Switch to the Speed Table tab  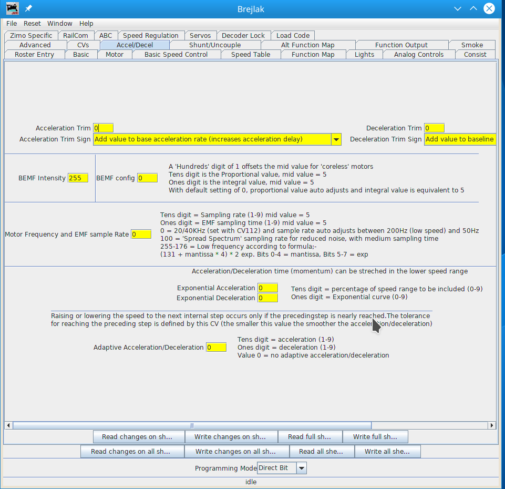(251, 55)
